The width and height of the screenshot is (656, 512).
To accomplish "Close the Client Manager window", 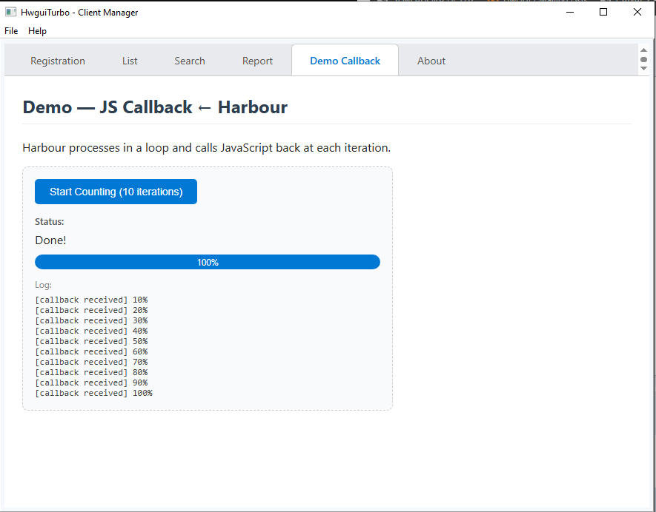I will 637,12.
